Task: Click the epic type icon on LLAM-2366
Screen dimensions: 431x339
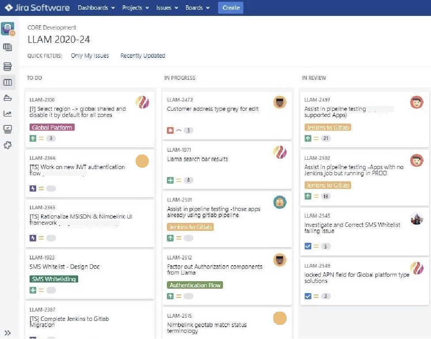Action: click(x=33, y=188)
